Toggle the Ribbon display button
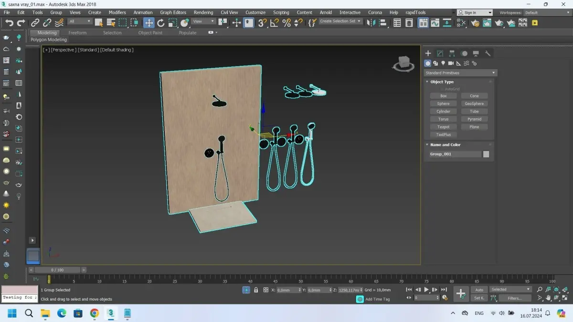 423,22
